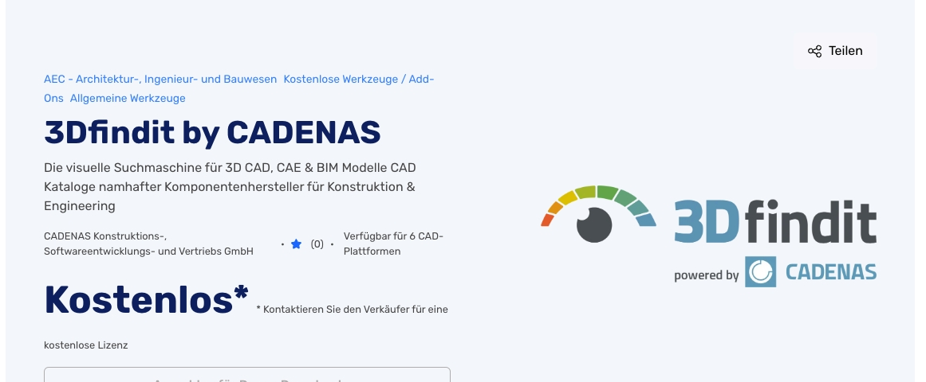Open Allgemeine Werkzeuge category link
The width and height of the screenshot is (926, 382).
click(128, 98)
